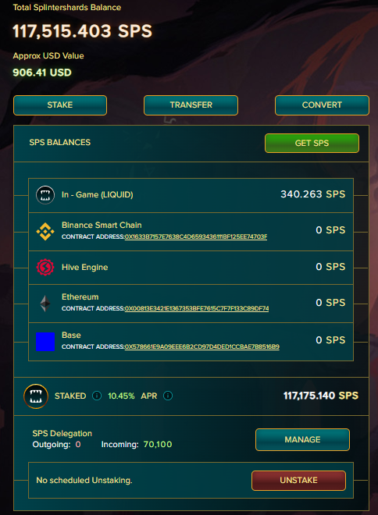Open the Ethereum contract address link
Image resolution: width=378 pixels, height=515 pixels.
click(197, 309)
